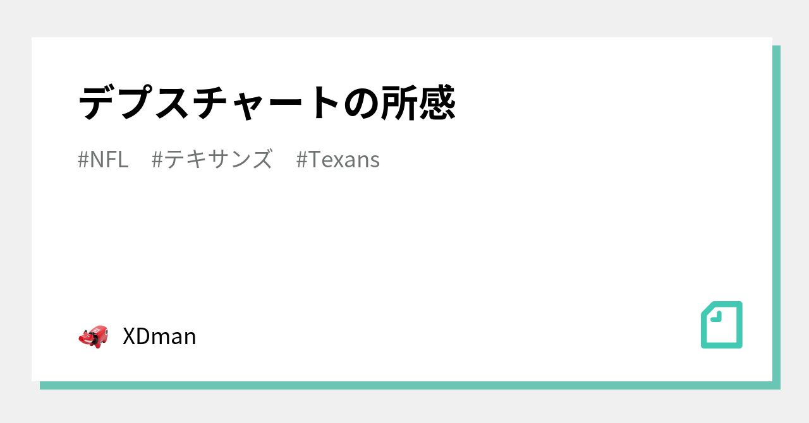Click the hash symbol before テキサンズ
Viewport: 809px width, 423px height.
click(x=157, y=160)
